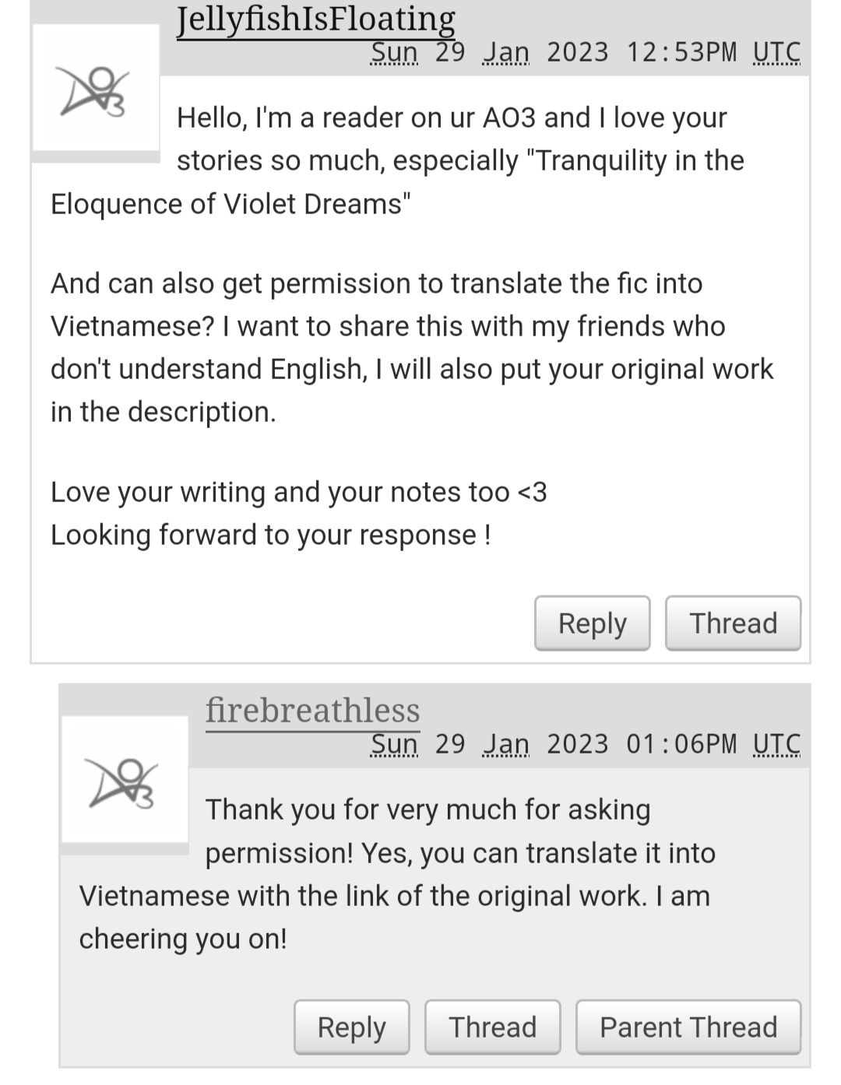Go to the Parent Thread
The width and height of the screenshot is (841, 1085).
coord(688,1027)
